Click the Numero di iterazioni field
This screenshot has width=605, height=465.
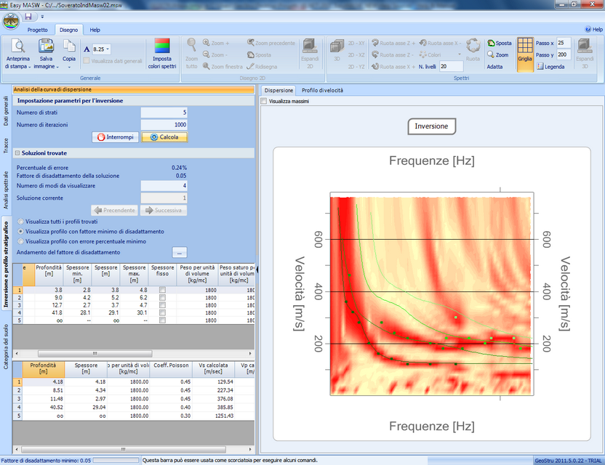[164, 125]
